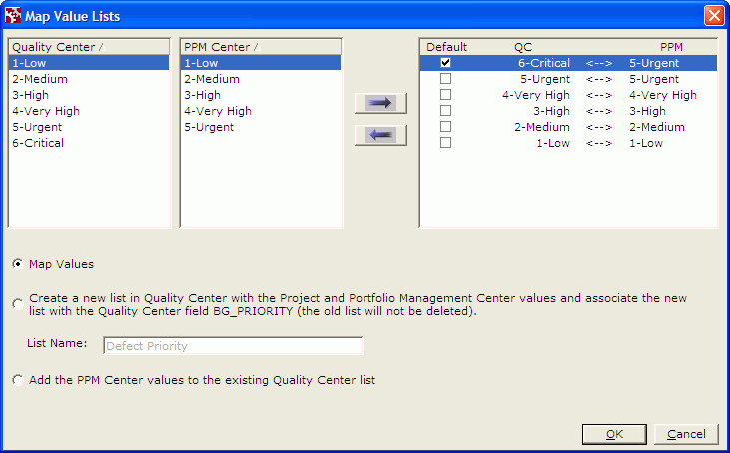Select 4-Very High in Quality Center list

click(x=46, y=111)
